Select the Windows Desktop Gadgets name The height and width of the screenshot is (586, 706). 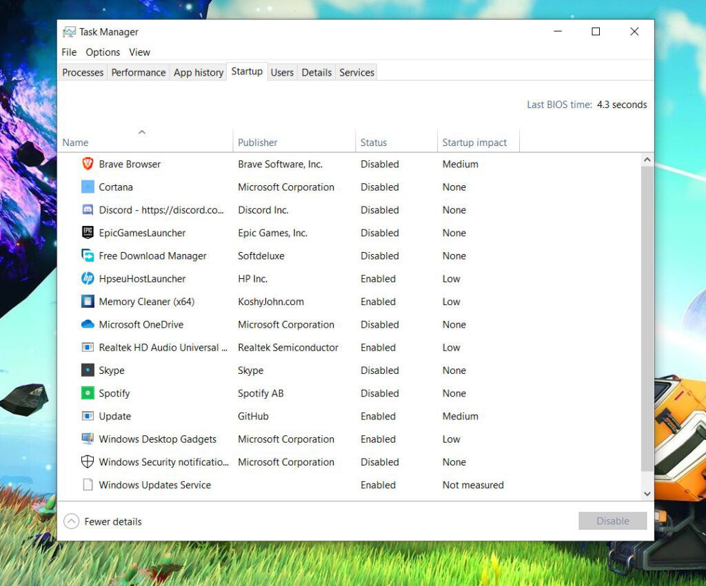point(158,439)
